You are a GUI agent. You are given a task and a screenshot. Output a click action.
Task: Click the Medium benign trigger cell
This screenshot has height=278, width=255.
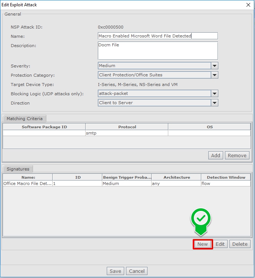(x=127, y=183)
